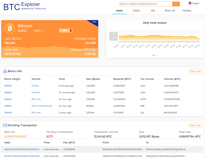Click the 6 minutes ago time cell
205x159 pixels.
tap(66, 86)
